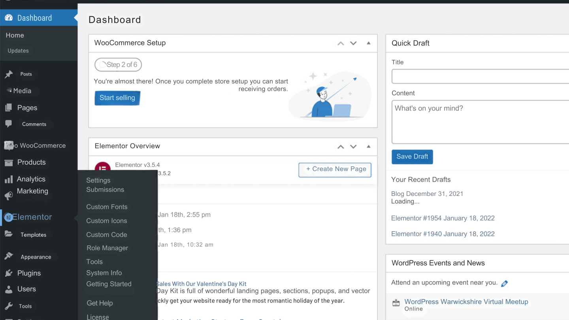This screenshot has height=320, width=569.
Task: Select Getting Started in Elementor submenu
Action: pos(109,284)
